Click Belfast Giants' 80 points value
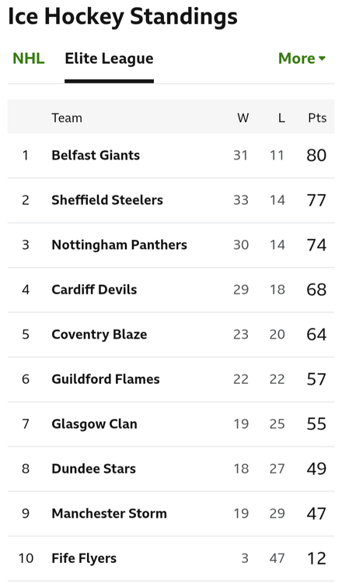Image resolution: width=342 pixels, height=584 pixels. [x=316, y=155]
